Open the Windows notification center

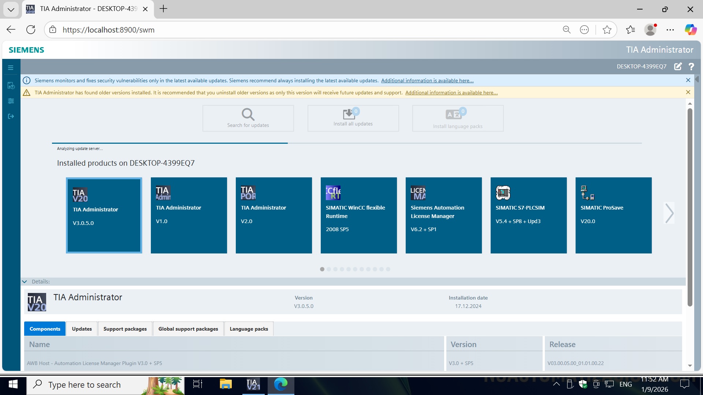[684, 384]
